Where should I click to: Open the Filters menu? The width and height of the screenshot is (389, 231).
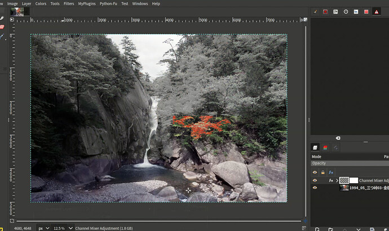69,4
